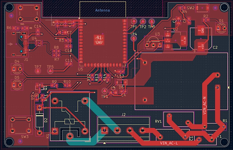Screen dimensions: 233x150
Task: Click the Antenna label text
Action: tap(102, 10)
